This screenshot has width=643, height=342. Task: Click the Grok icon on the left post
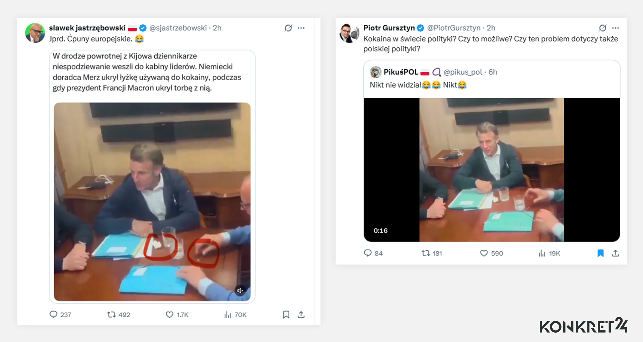tap(288, 28)
